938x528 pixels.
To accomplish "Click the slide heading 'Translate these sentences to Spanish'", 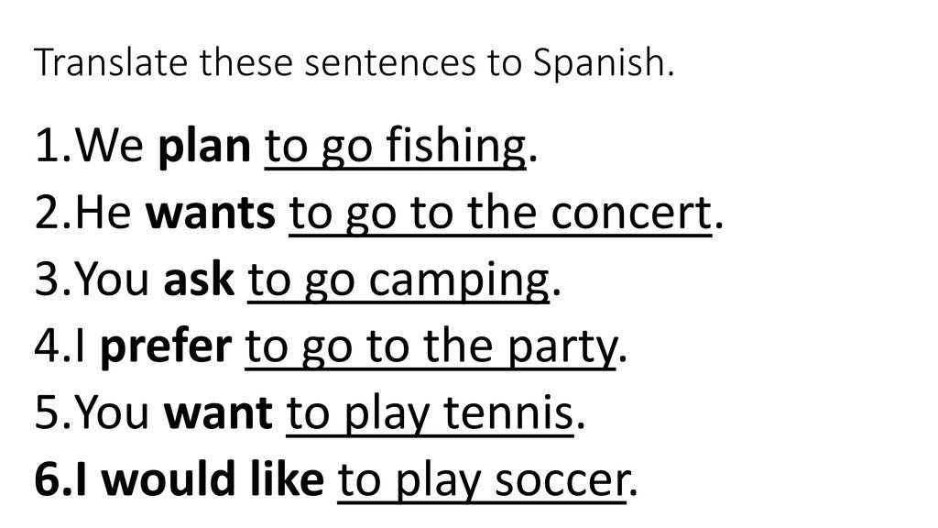I will [x=354, y=63].
